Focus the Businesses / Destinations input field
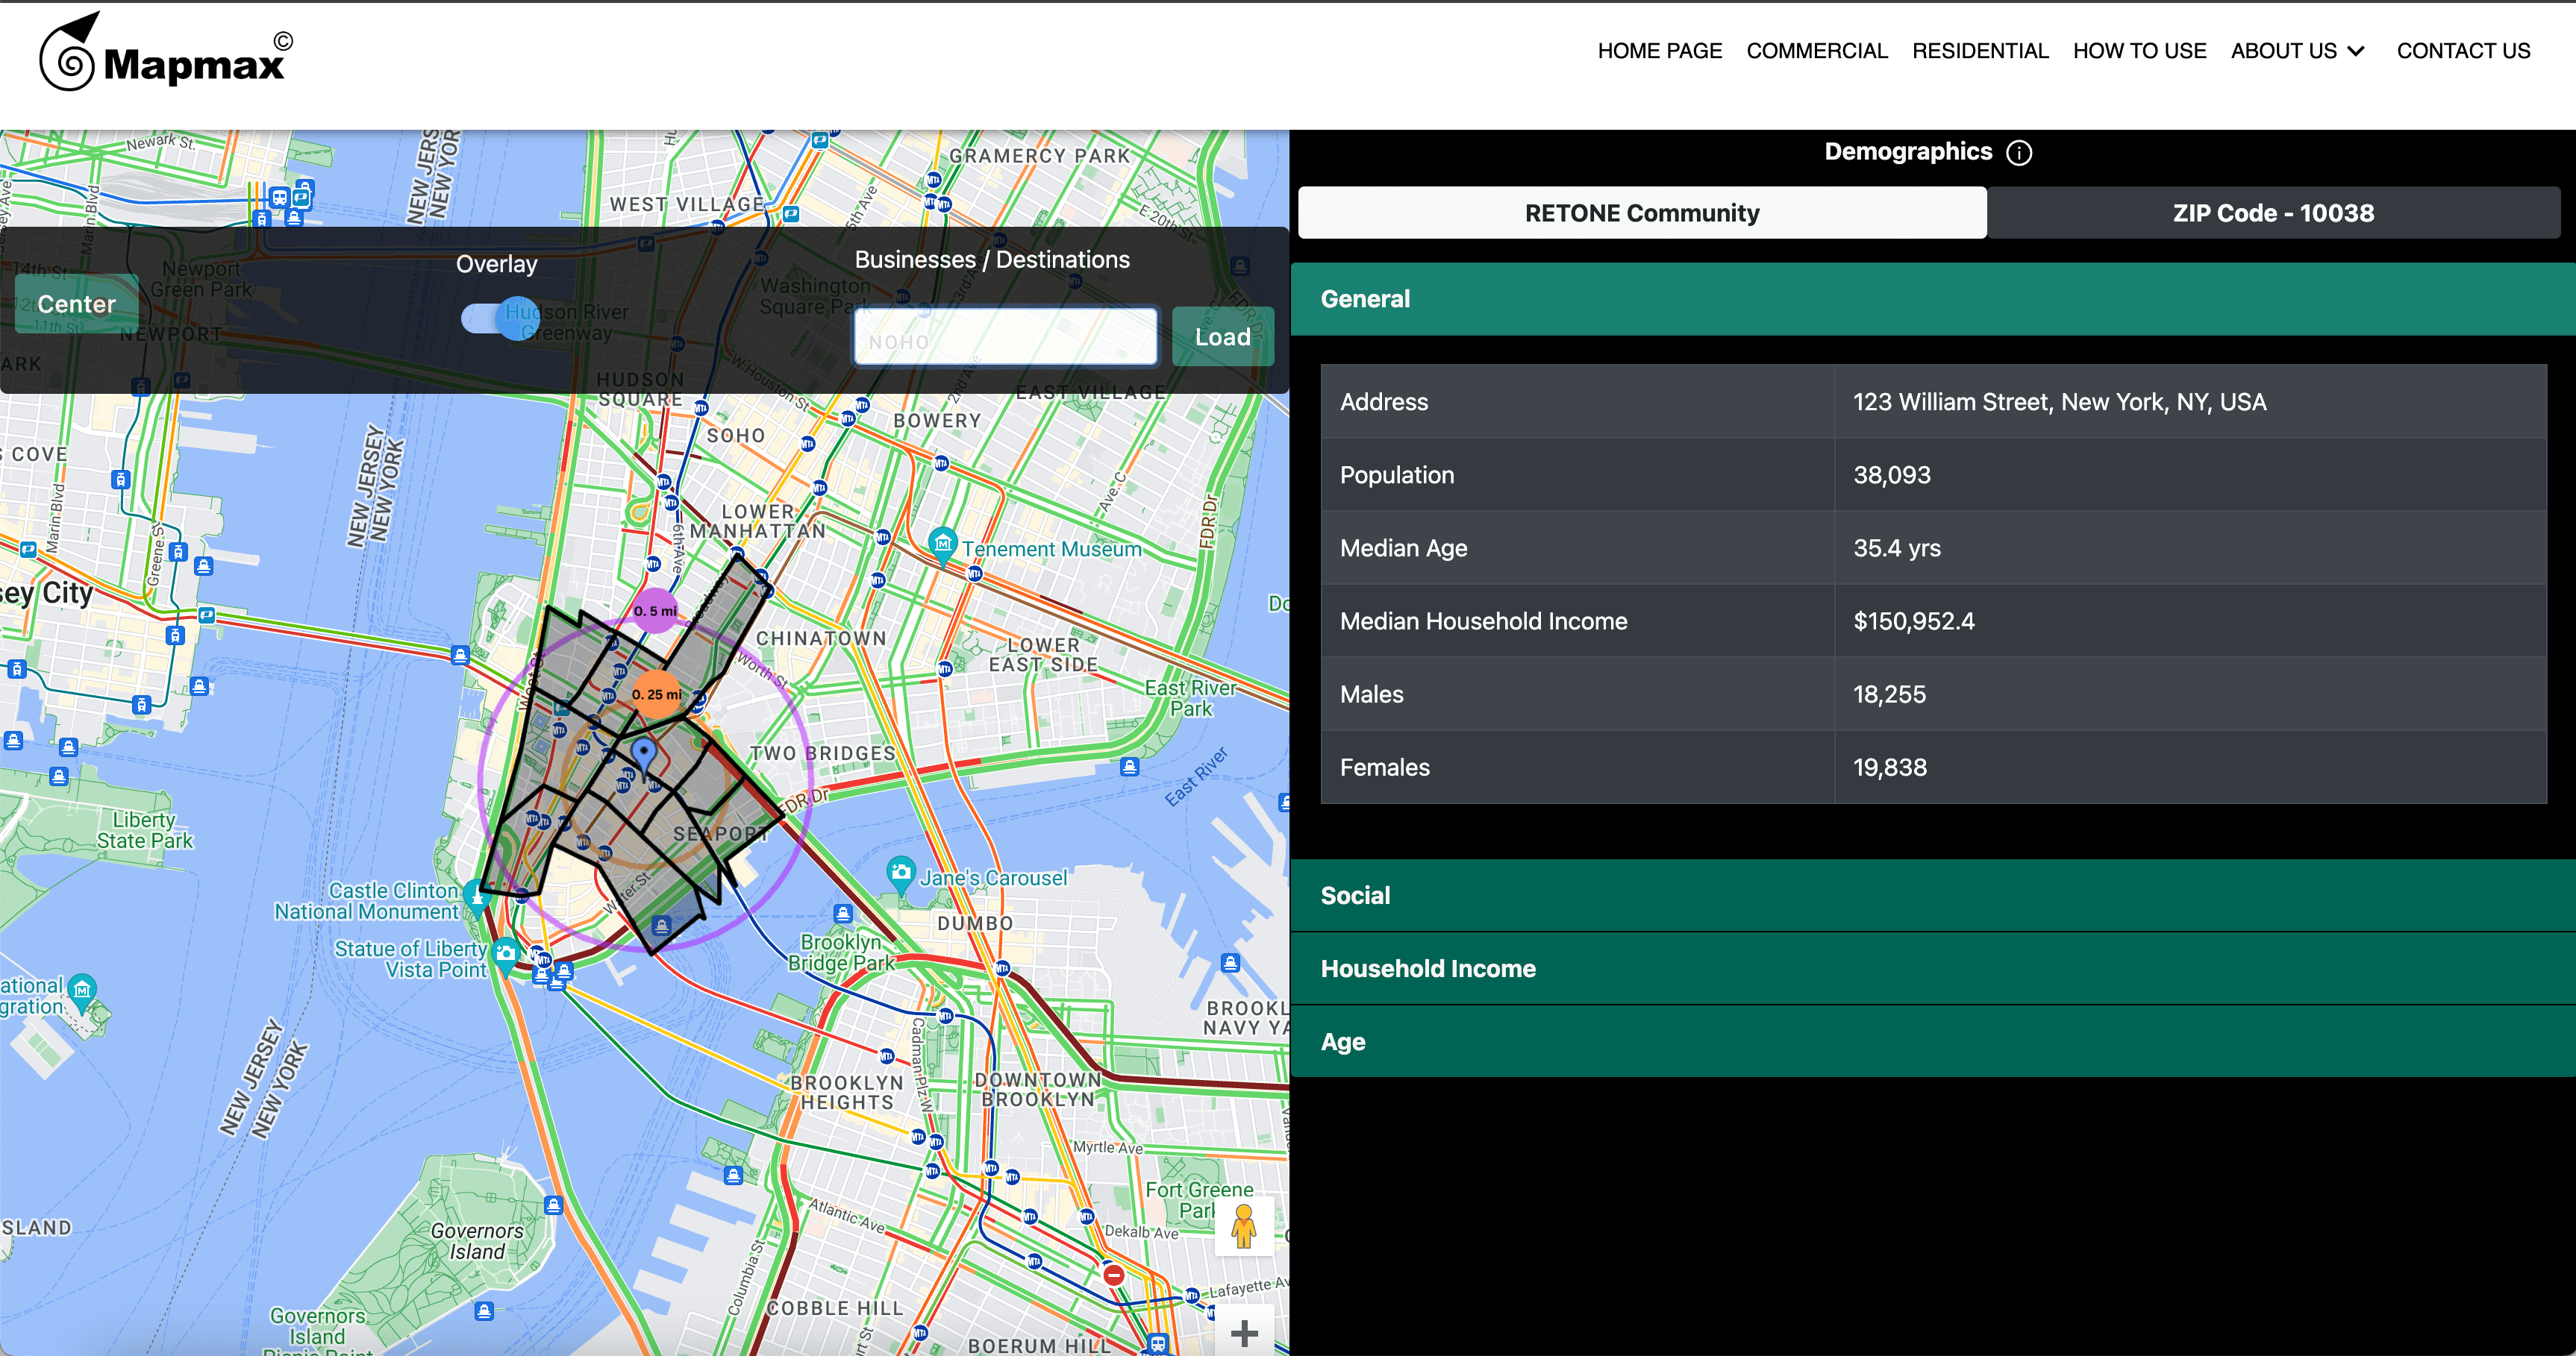 click(x=1005, y=336)
